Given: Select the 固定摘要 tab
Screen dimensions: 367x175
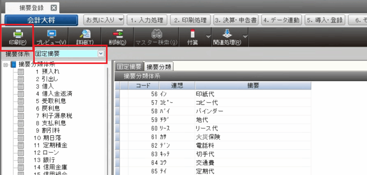Looking at the screenshot, I should pos(129,67).
